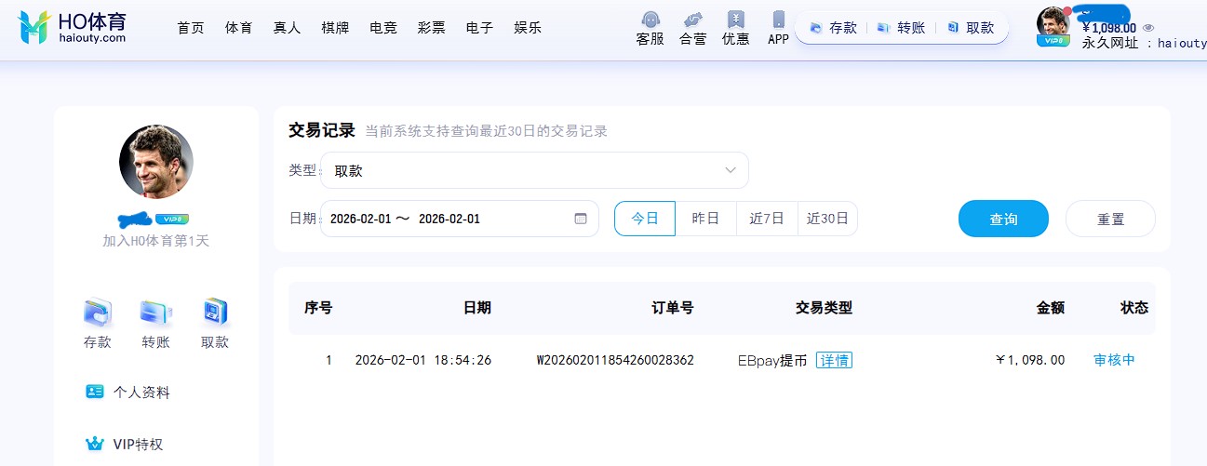The height and width of the screenshot is (466, 1207).
Task: Go to the 电竞 navigation tab
Action: tap(382, 28)
